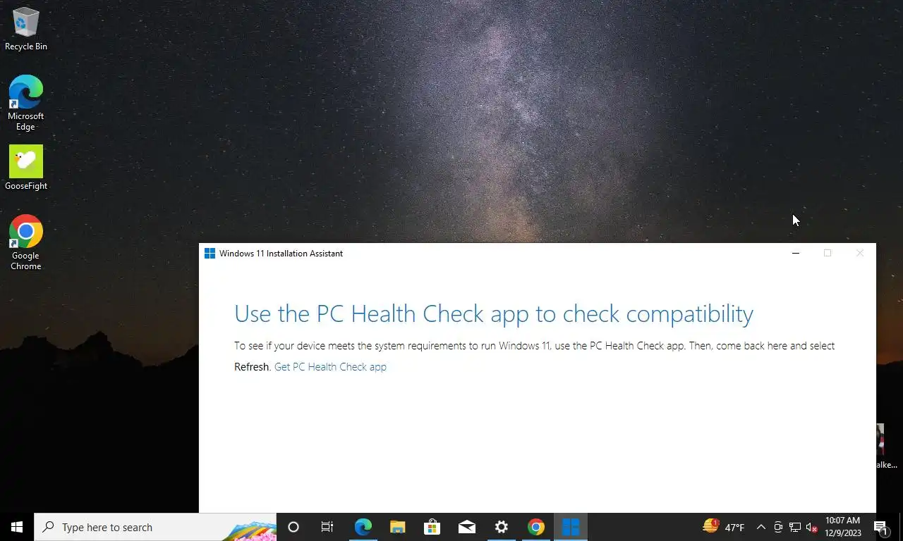Minimize the Windows 11 Installation Assistant window

[x=796, y=254]
